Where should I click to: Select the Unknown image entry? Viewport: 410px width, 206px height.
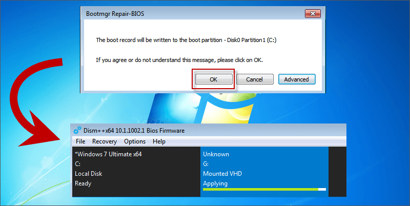(x=264, y=171)
